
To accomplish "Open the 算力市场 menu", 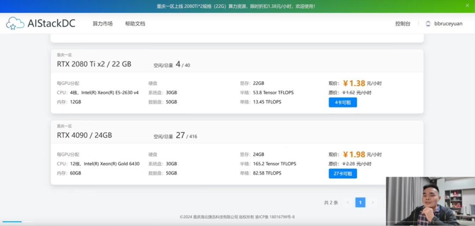I will tap(102, 24).
